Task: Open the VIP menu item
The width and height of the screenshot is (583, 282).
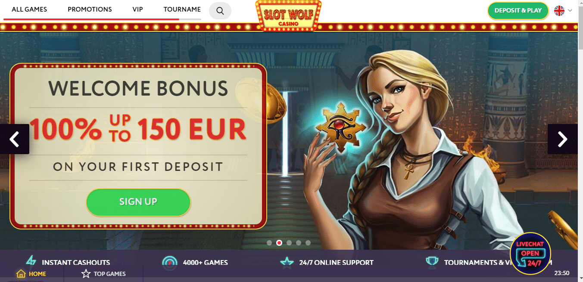Action: pos(138,9)
